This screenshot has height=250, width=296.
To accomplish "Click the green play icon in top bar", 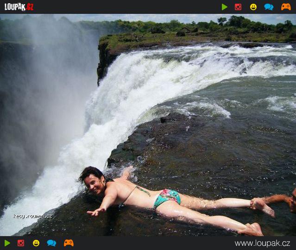I will pyautogui.click(x=225, y=7).
